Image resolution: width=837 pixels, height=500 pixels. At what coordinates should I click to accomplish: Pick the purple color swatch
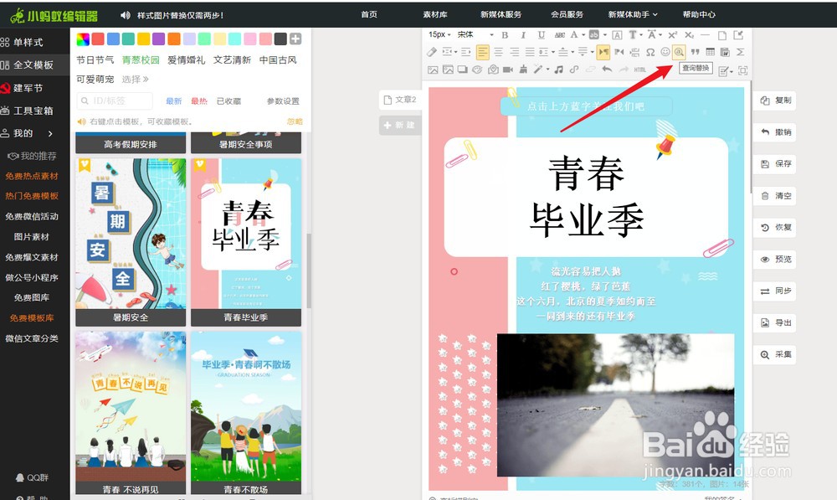pyautogui.click(x=158, y=39)
